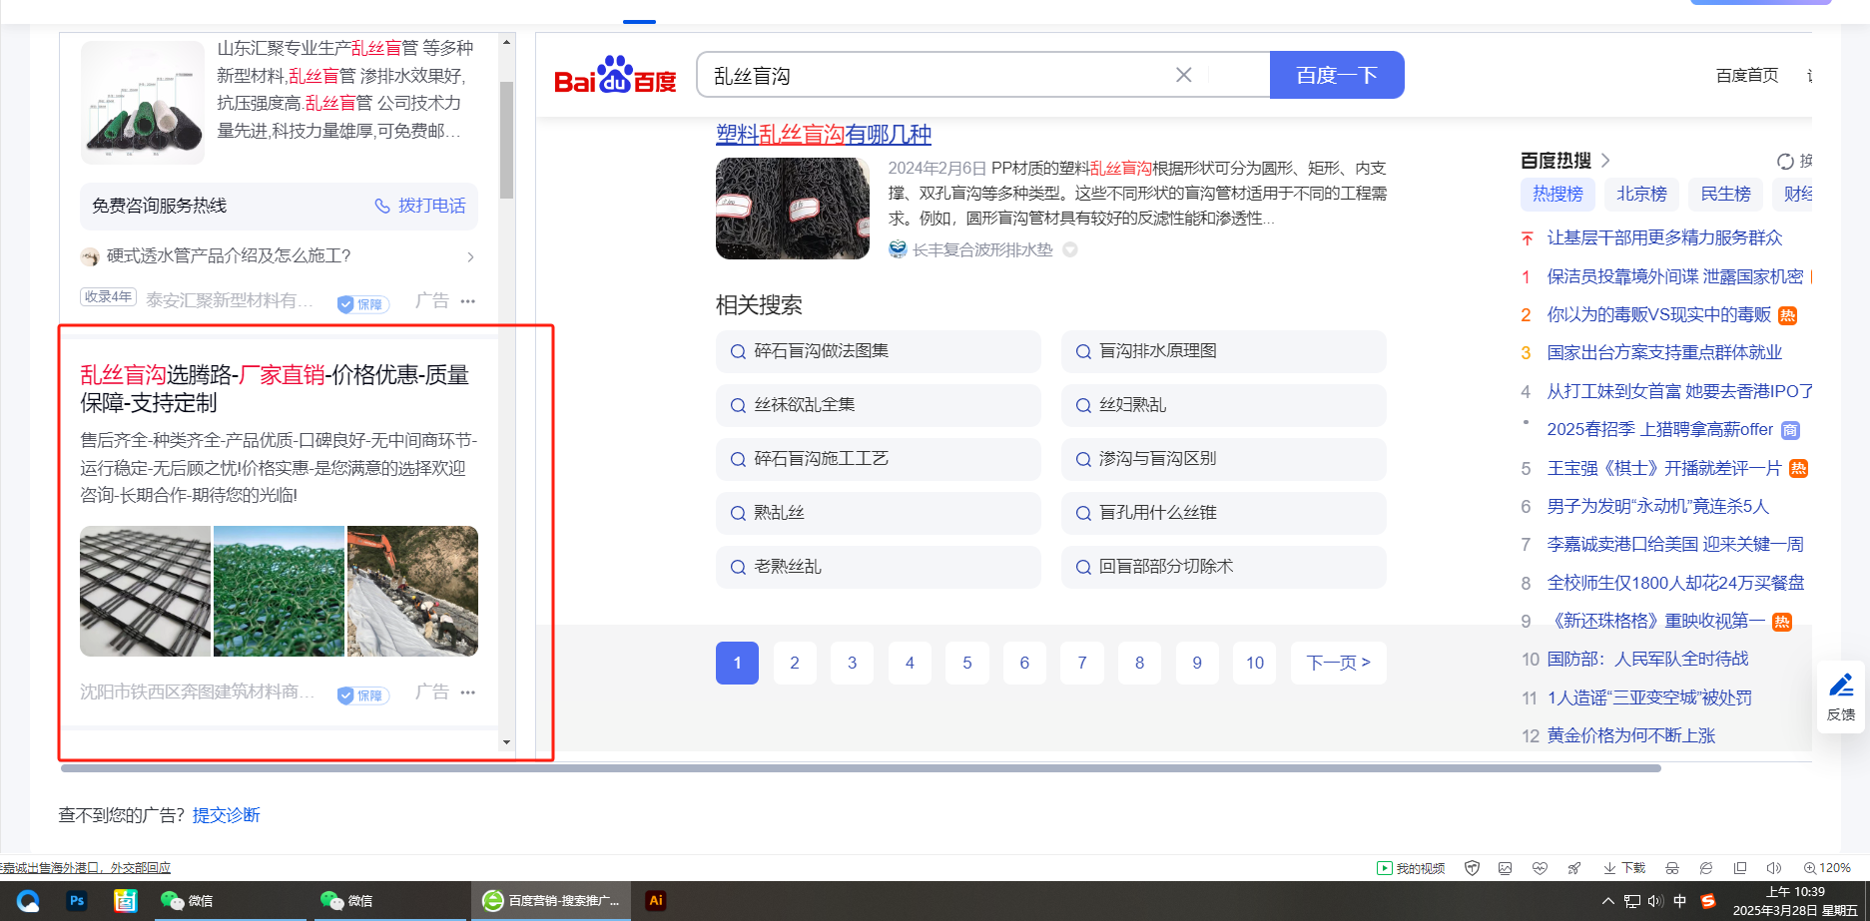This screenshot has height=921, width=1870.
Task: Expand the 硬式透水管产品介绍及怎么施工 row arrow
Action: click(470, 256)
